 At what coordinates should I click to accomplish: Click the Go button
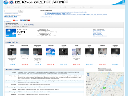pyautogui.click(x=21, y=11)
